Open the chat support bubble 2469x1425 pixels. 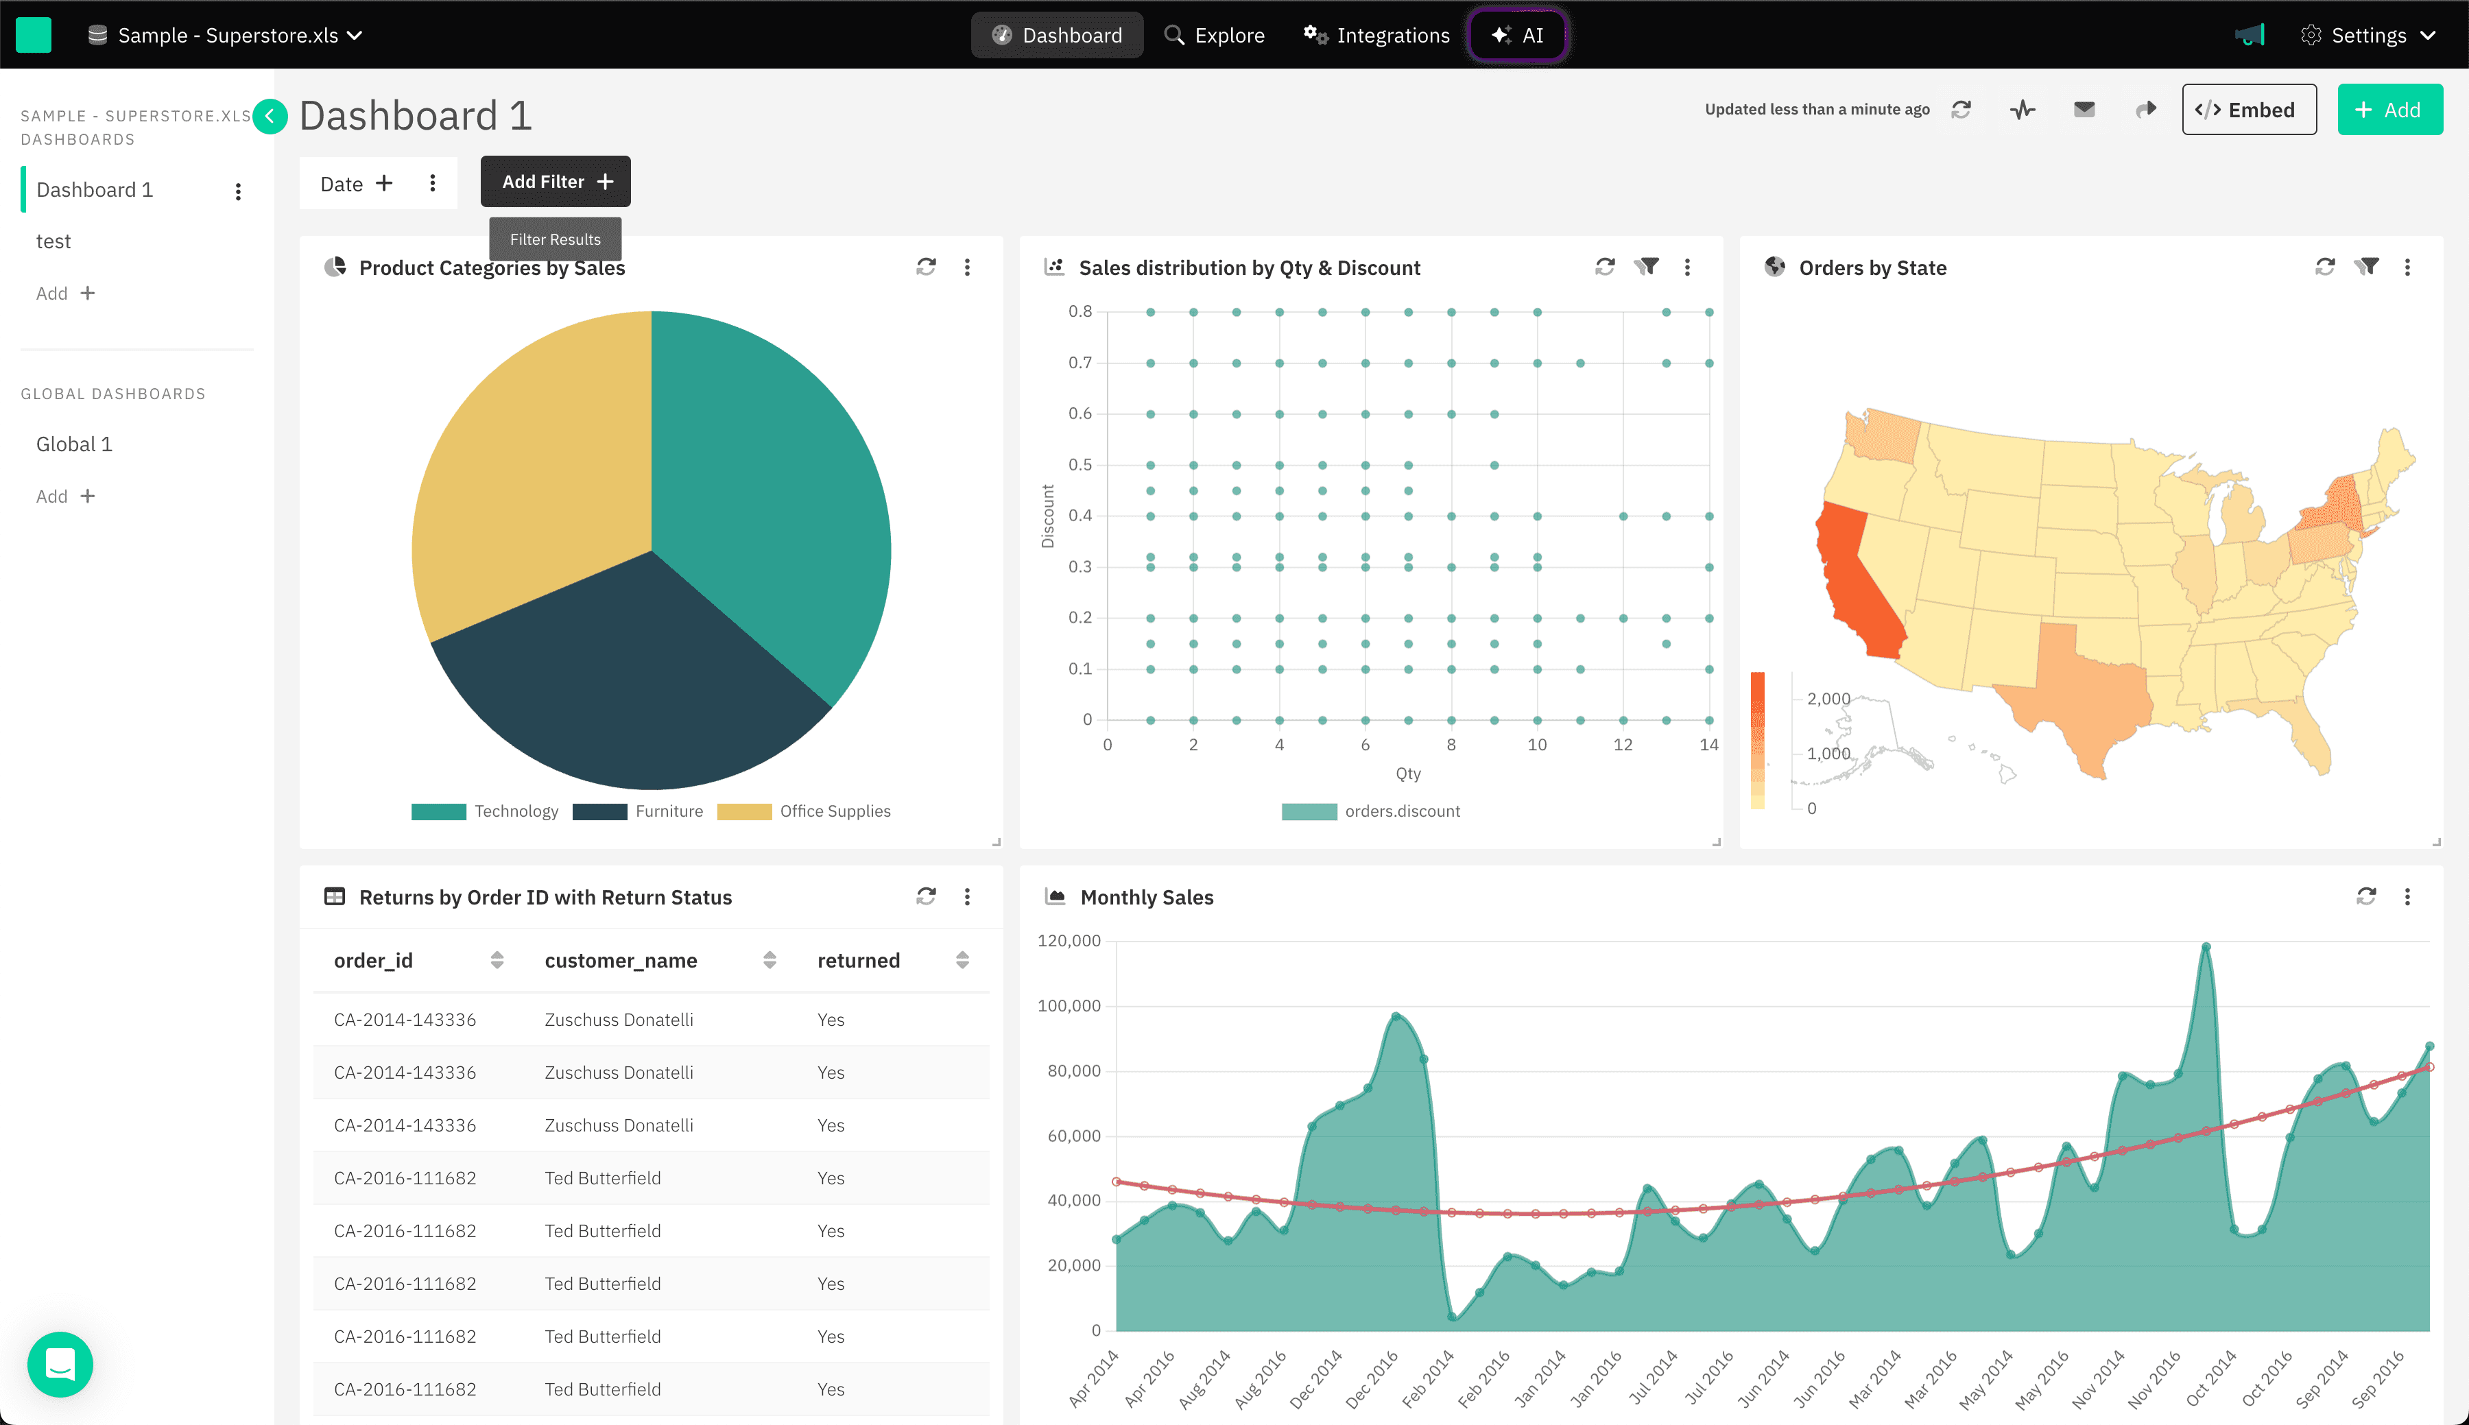[x=60, y=1363]
